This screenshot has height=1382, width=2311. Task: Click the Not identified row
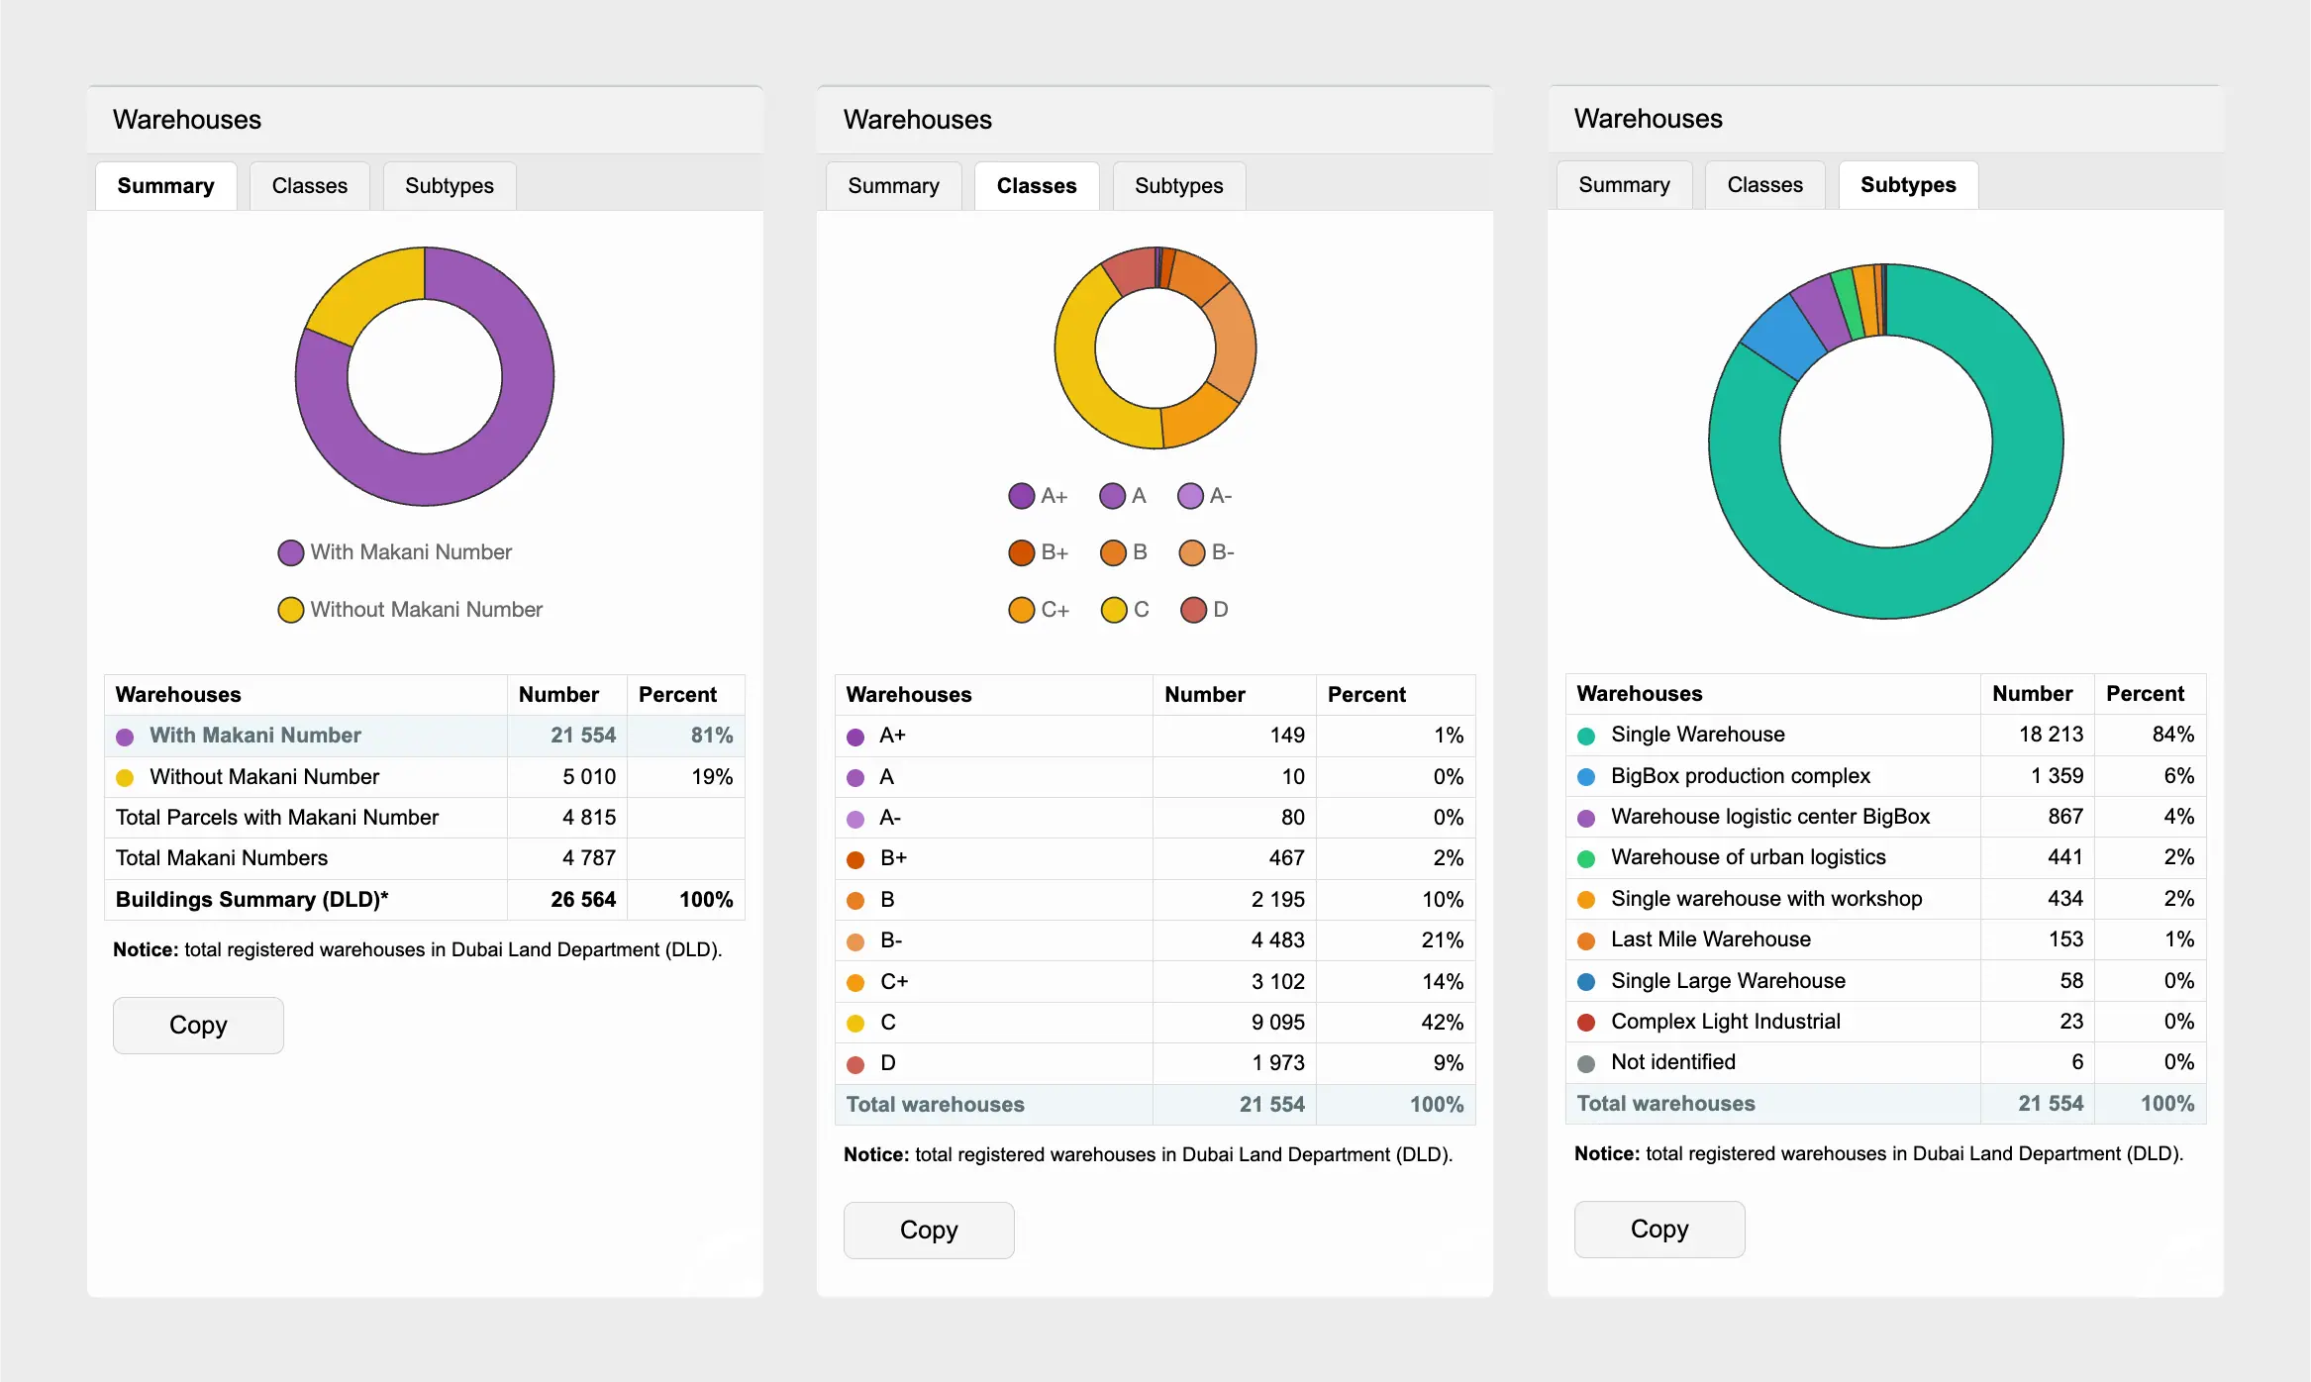pos(1886,1062)
